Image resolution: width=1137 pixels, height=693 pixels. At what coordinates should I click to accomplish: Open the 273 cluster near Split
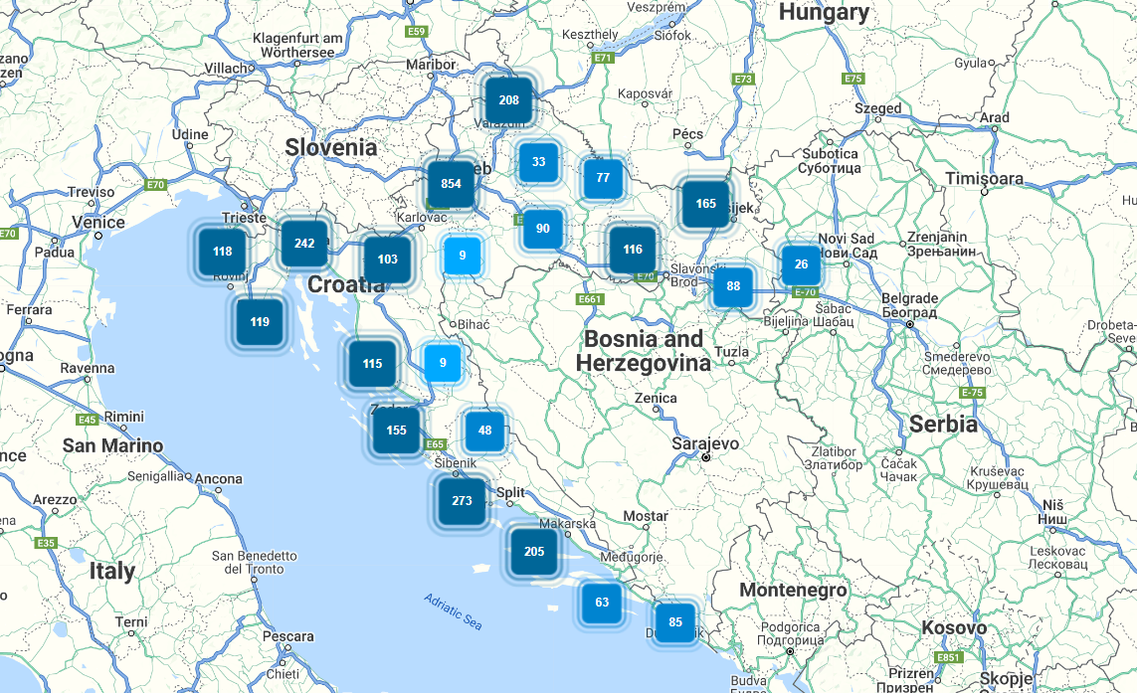462,501
